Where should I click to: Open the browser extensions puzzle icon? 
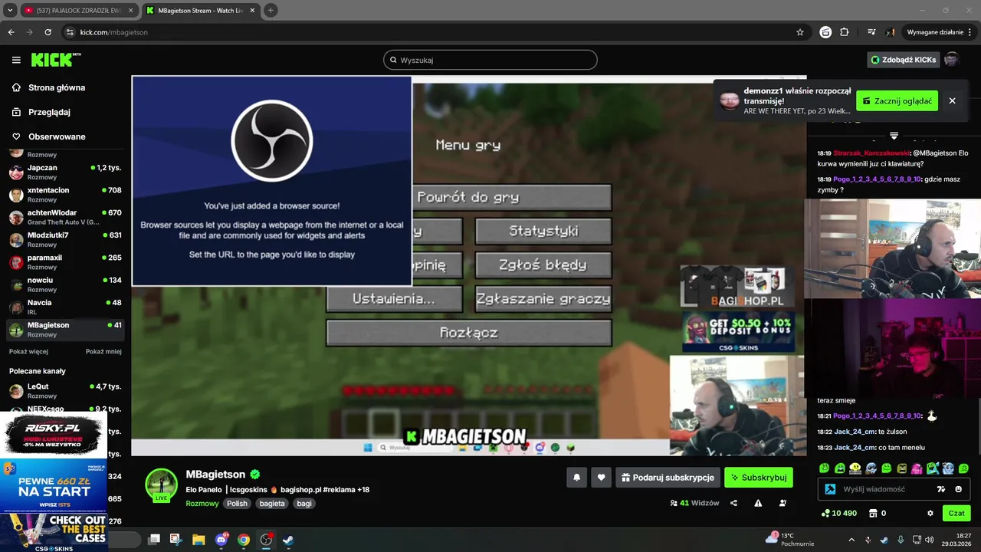point(845,32)
